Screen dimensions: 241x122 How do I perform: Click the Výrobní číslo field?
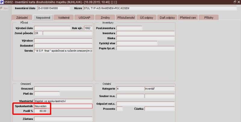(x=52, y=28)
